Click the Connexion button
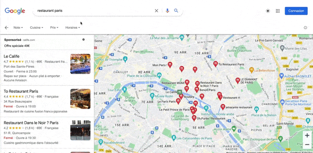The width and height of the screenshot is (313, 153). [x=296, y=11]
